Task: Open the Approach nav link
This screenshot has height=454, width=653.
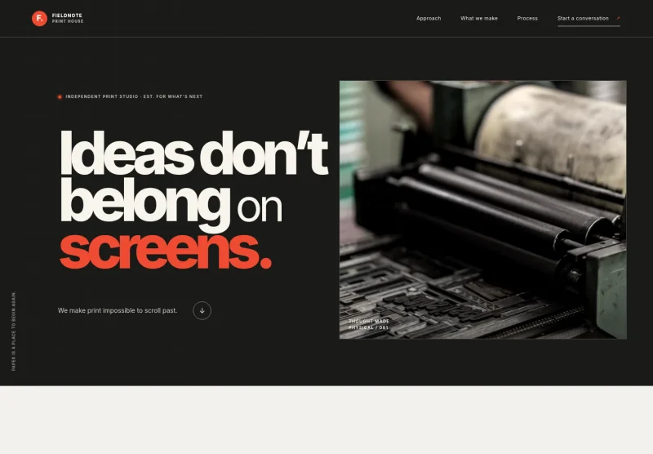Action: 429,18
